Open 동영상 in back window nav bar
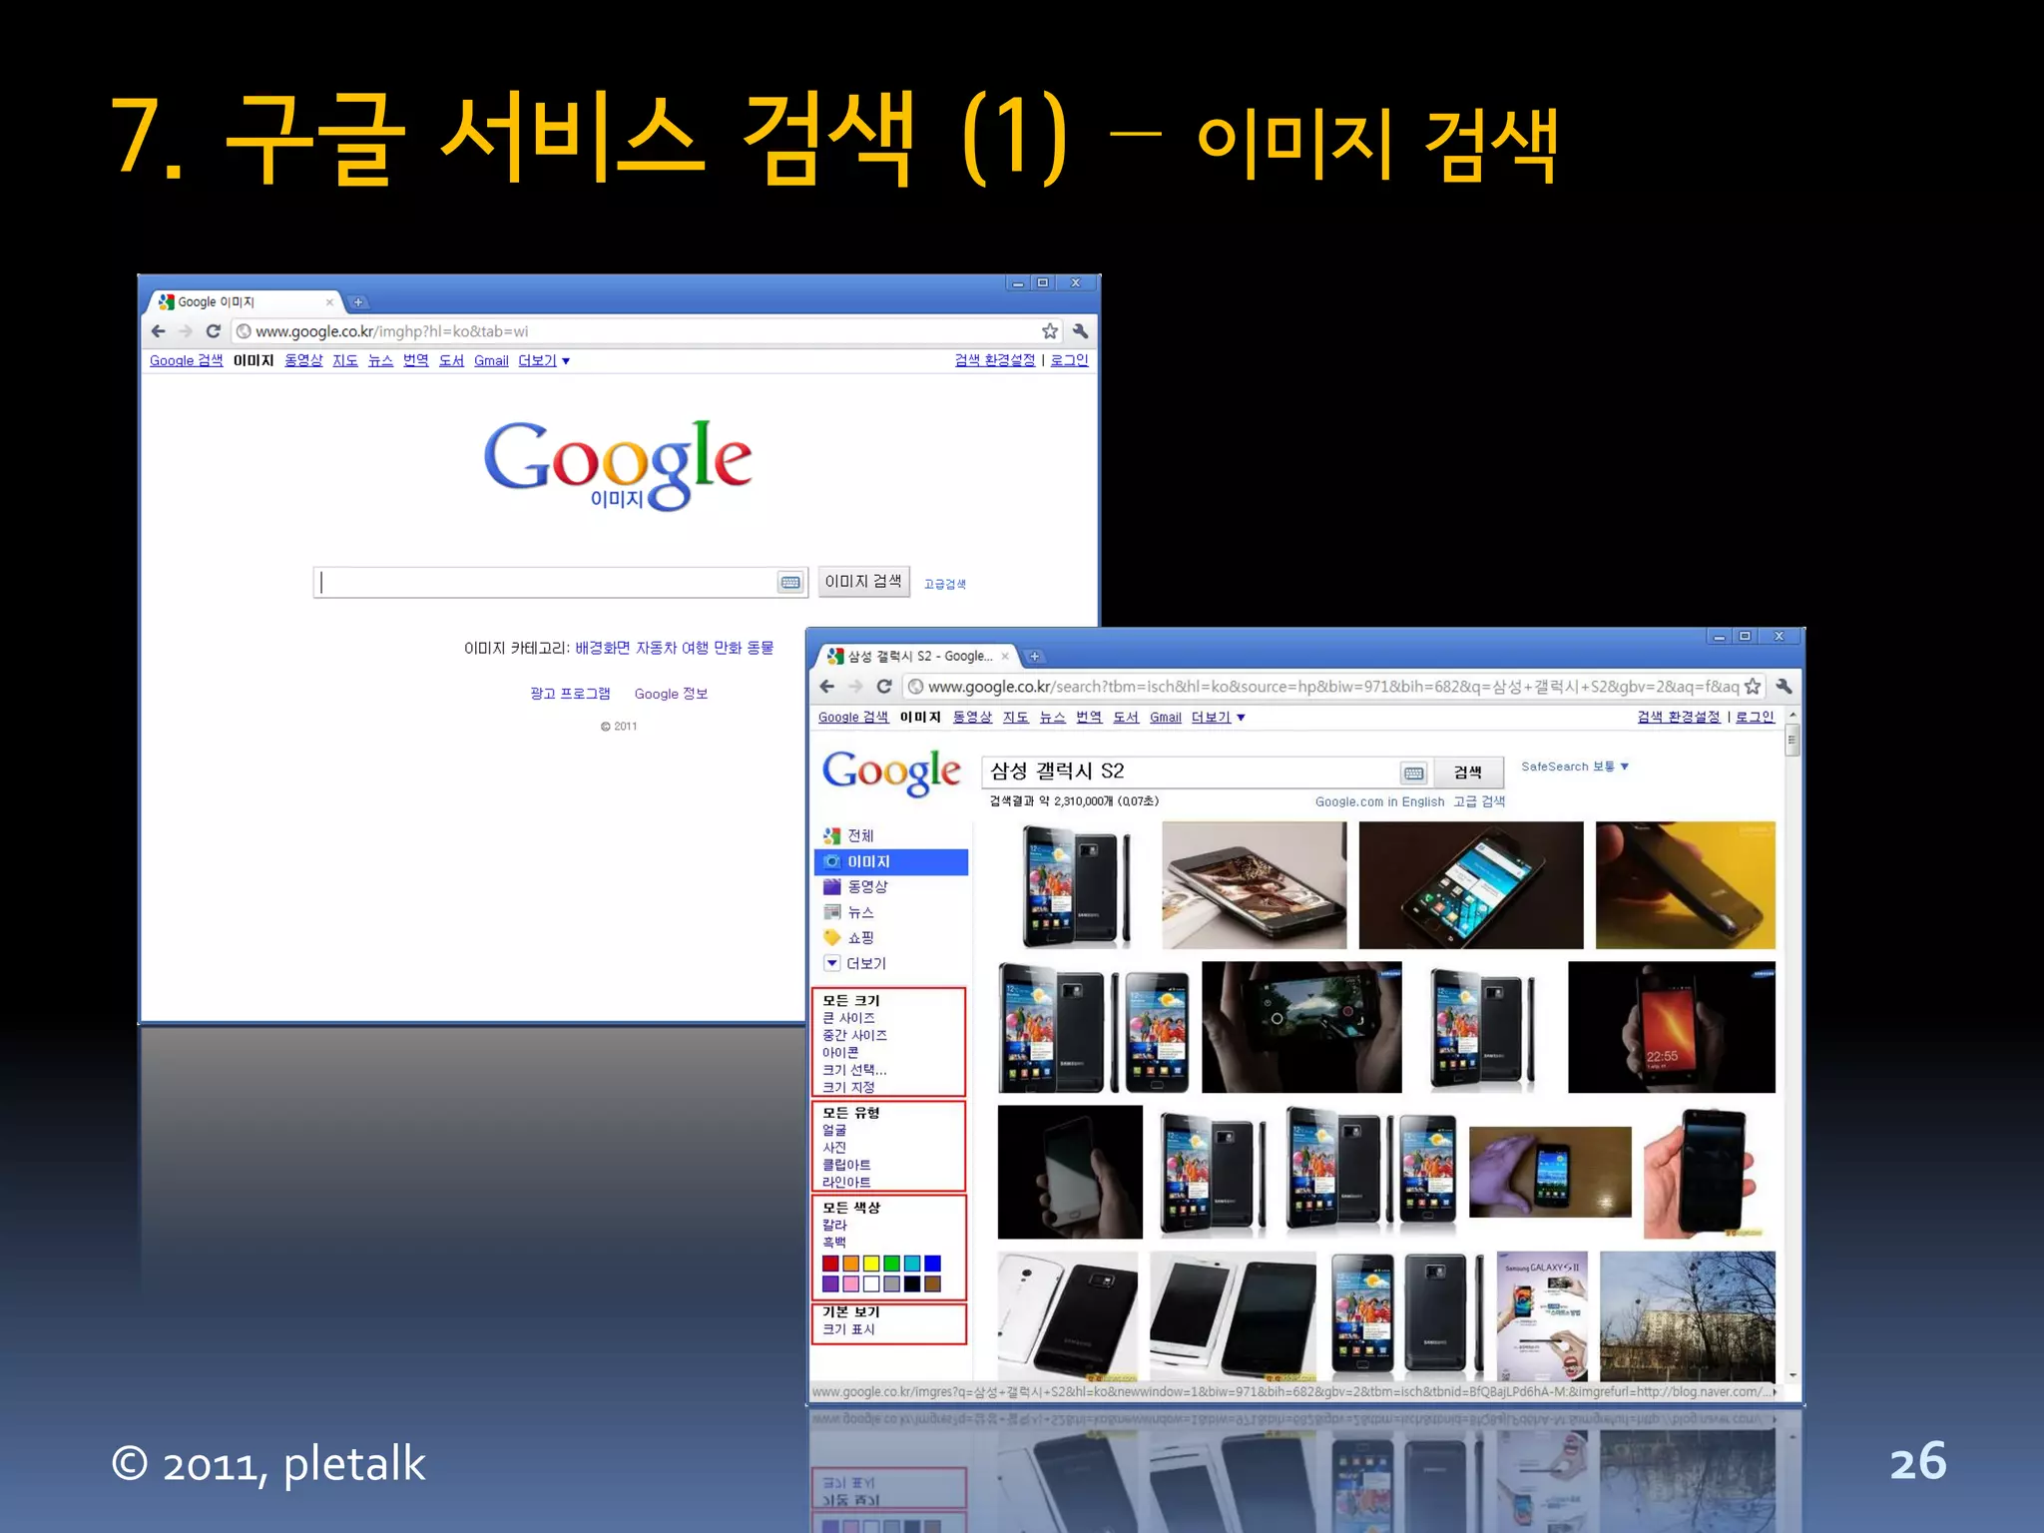The width and height of the screenshot is (2044, 1533). [303, 360]
